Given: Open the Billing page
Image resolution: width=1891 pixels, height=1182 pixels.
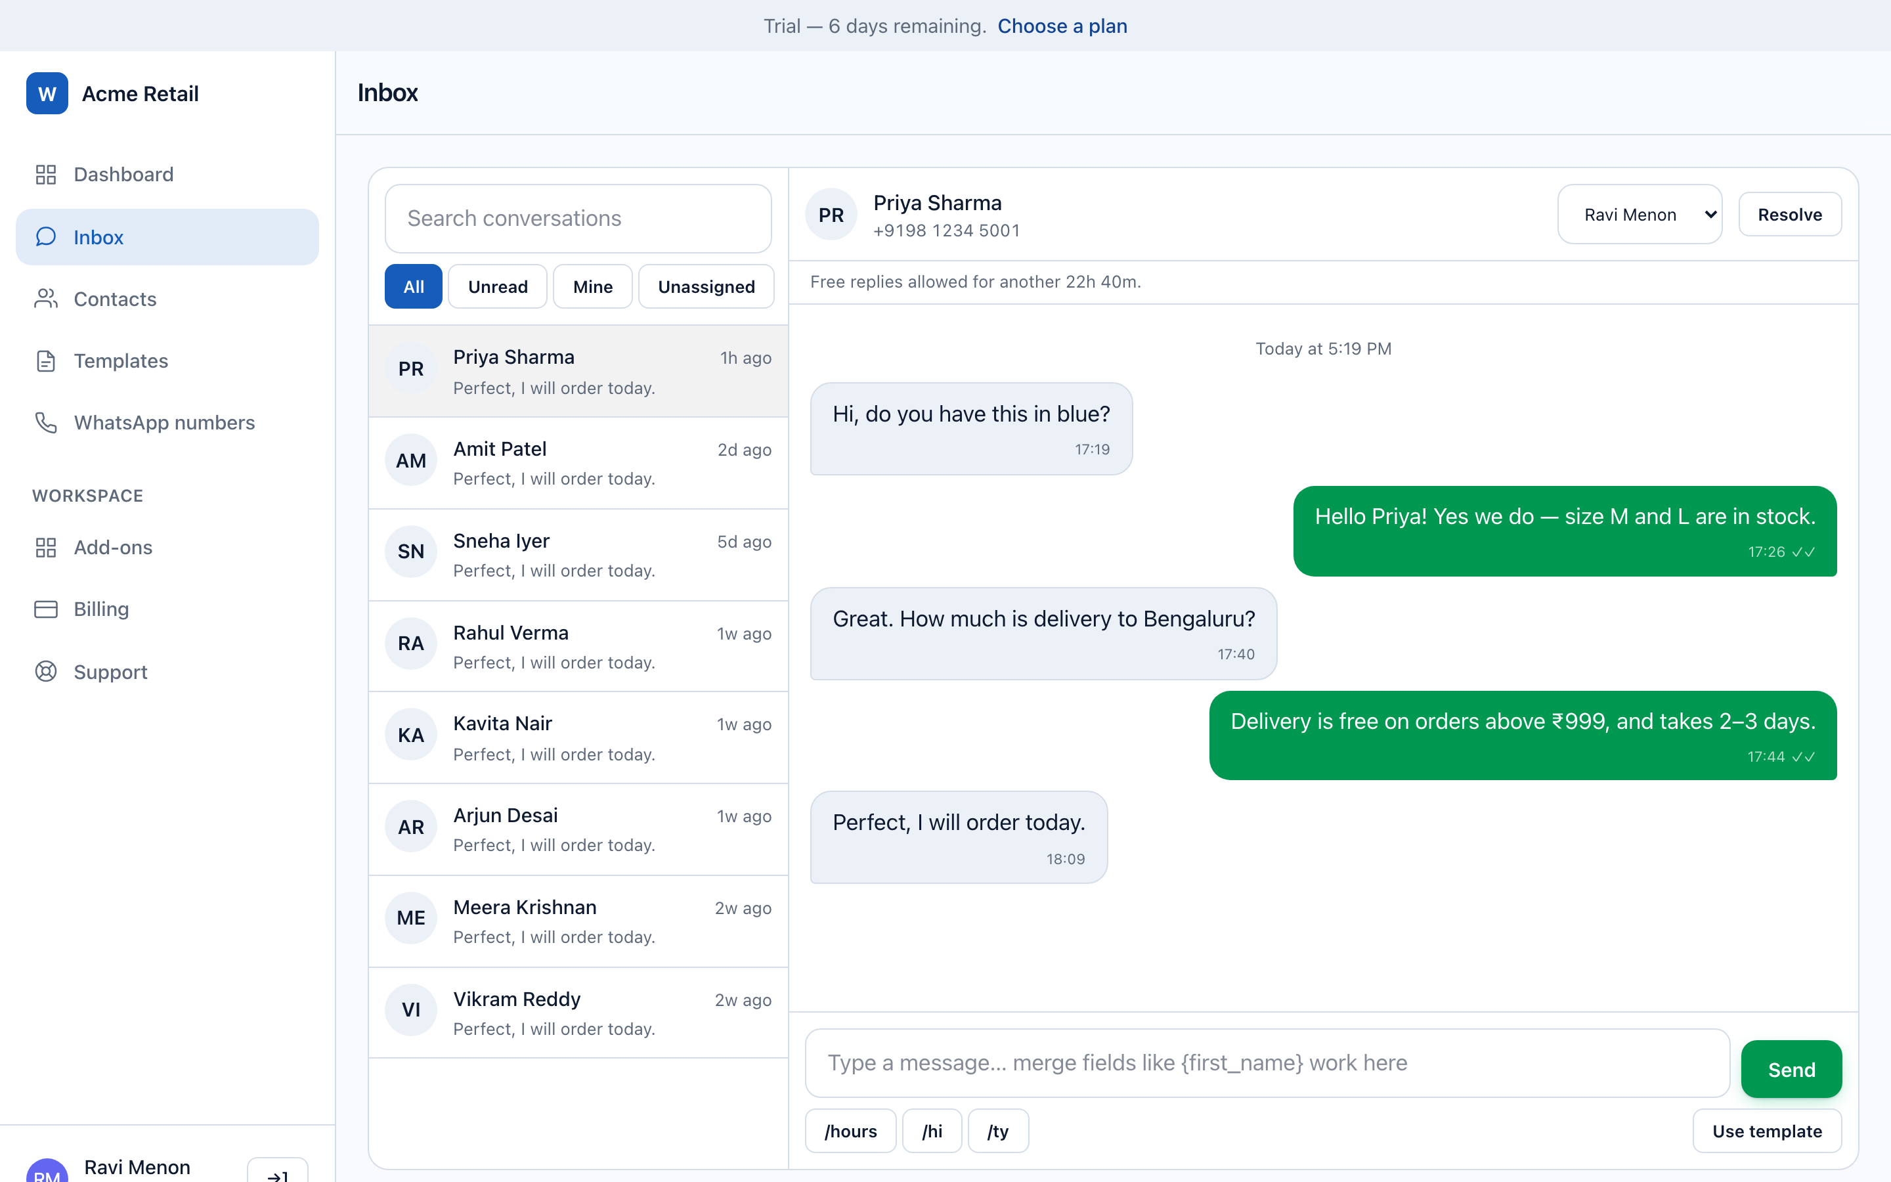Looking at the screenshot, I should click(x=167, y=609).
